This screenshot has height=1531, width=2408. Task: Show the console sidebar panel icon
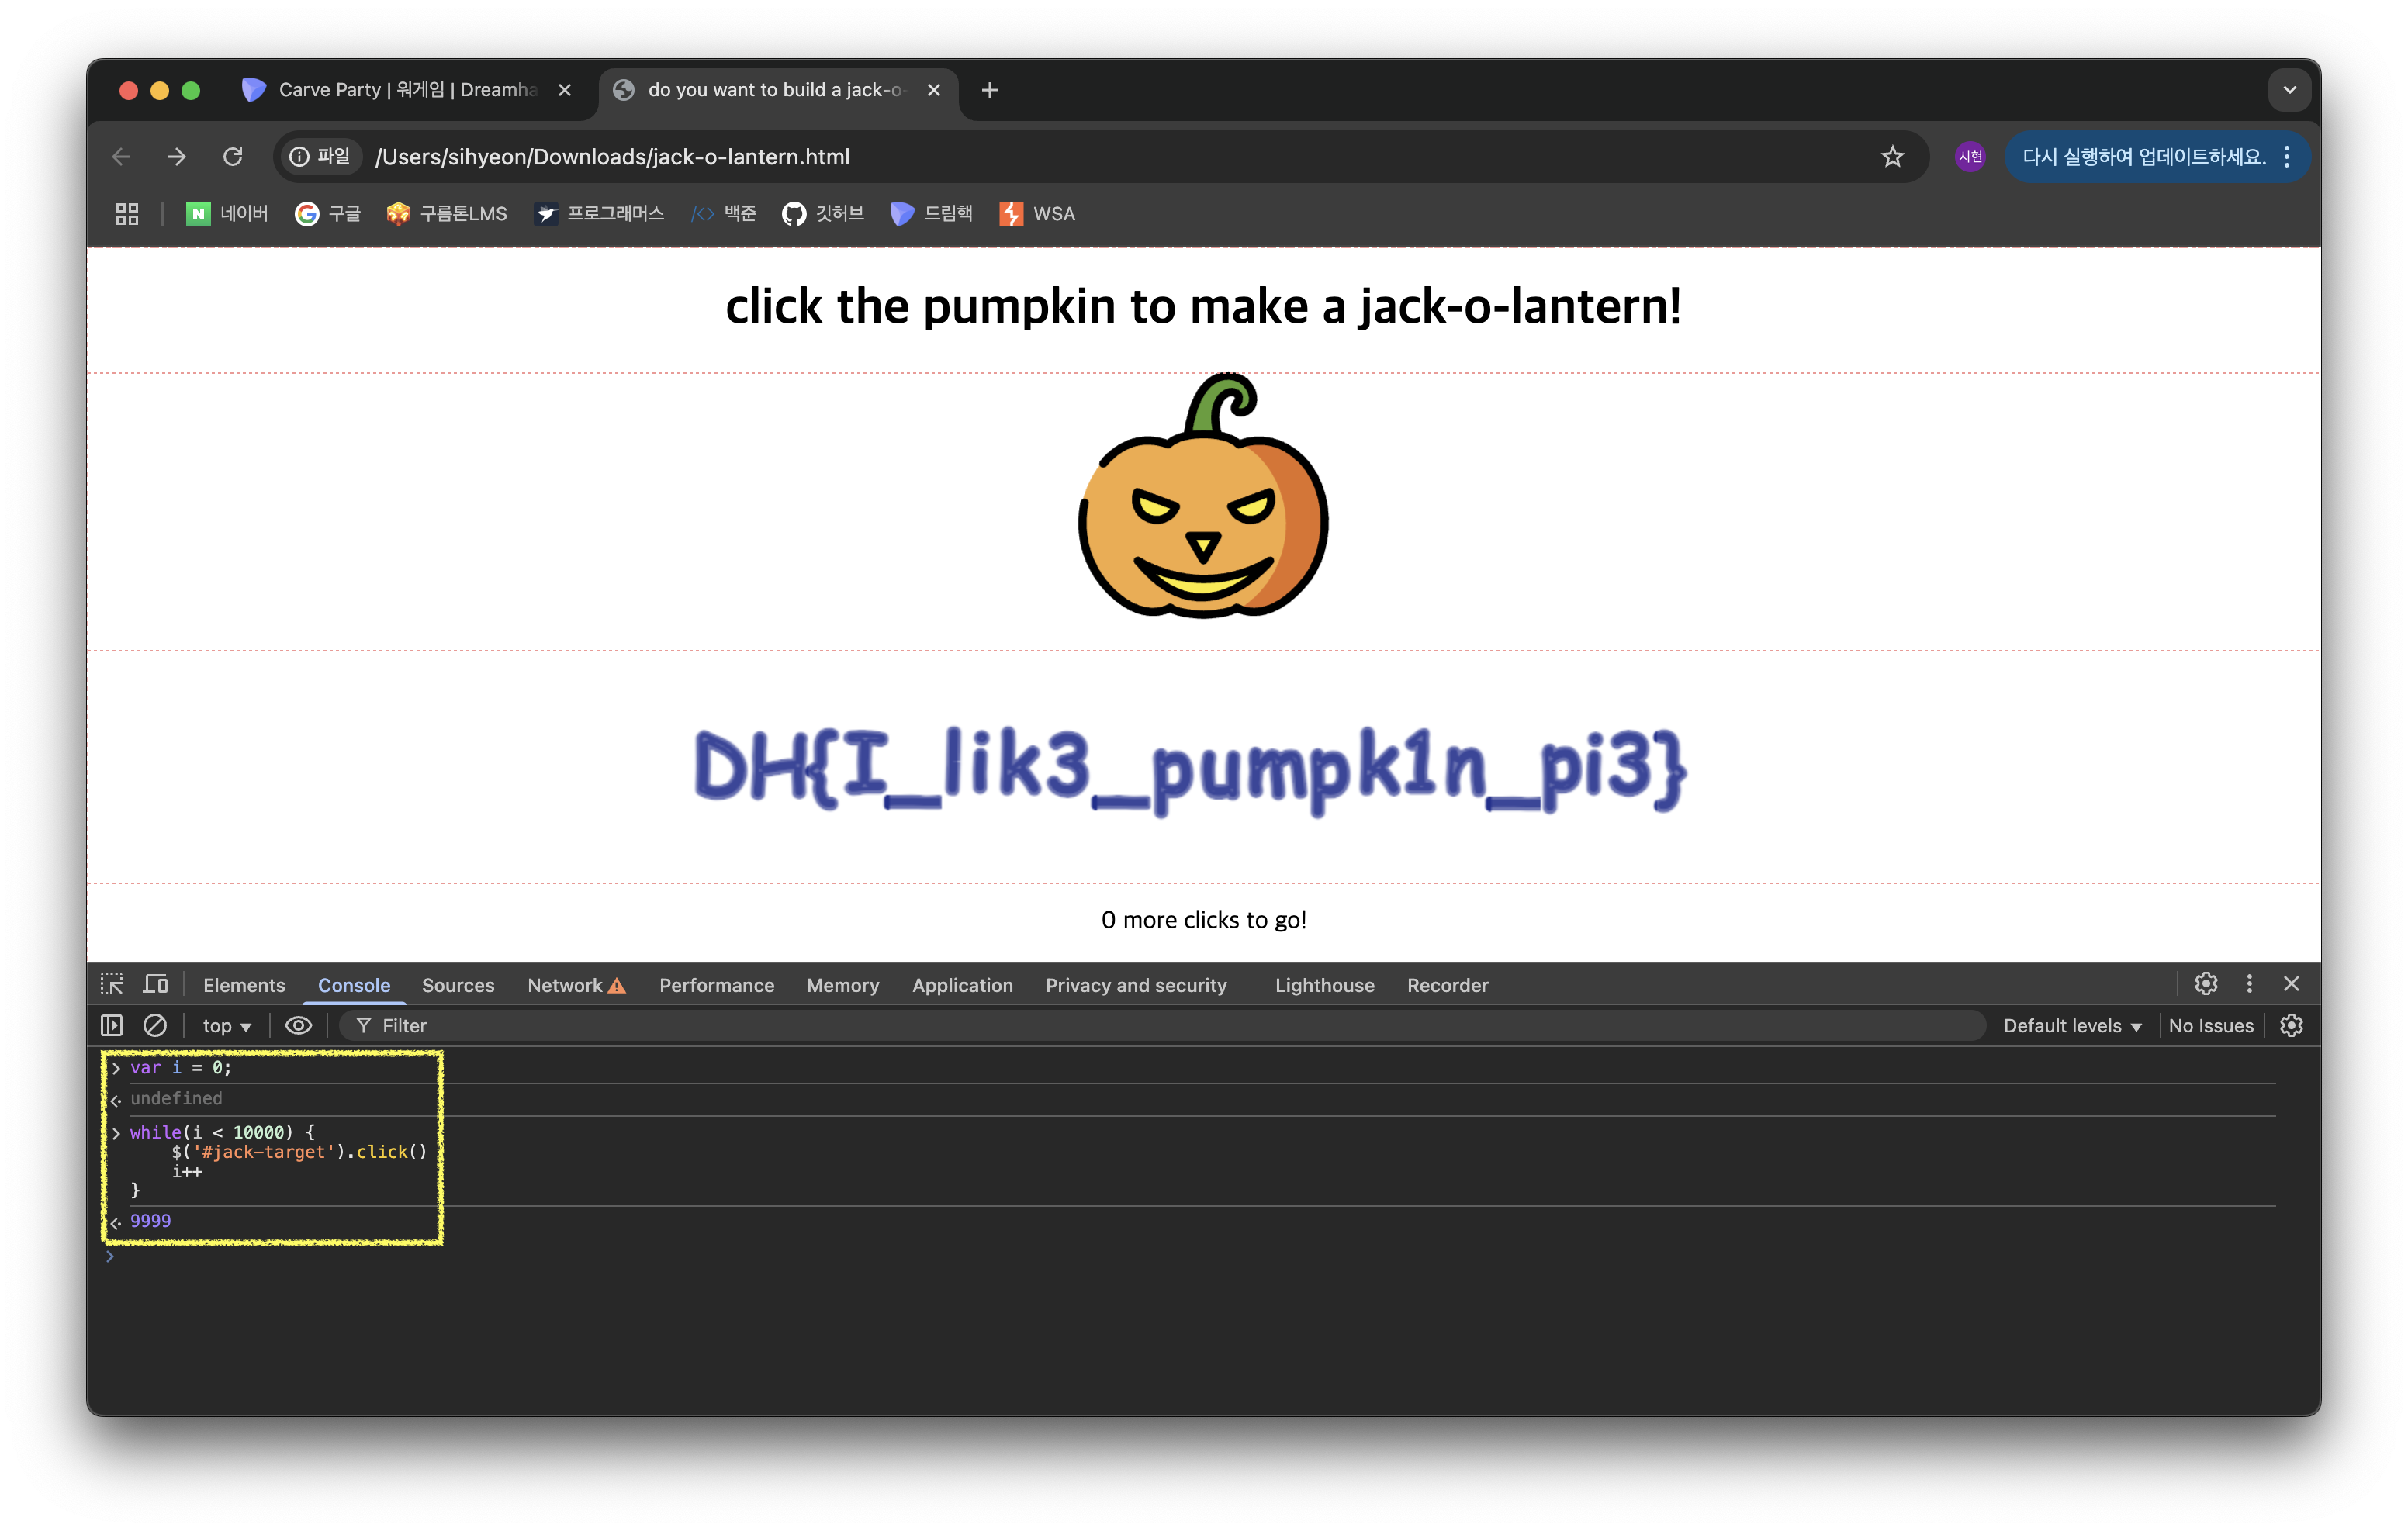coord(112,1025)
